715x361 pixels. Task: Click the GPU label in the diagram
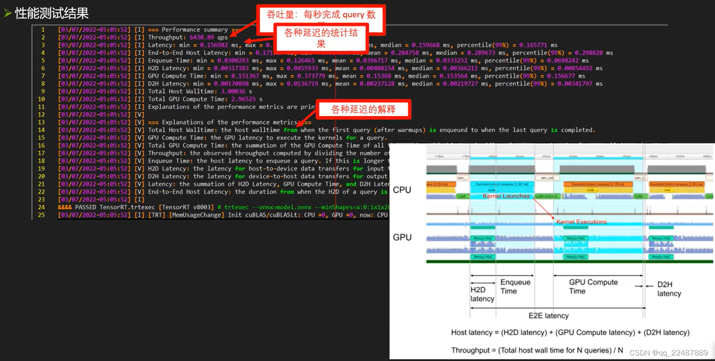(x=402, y=237)
